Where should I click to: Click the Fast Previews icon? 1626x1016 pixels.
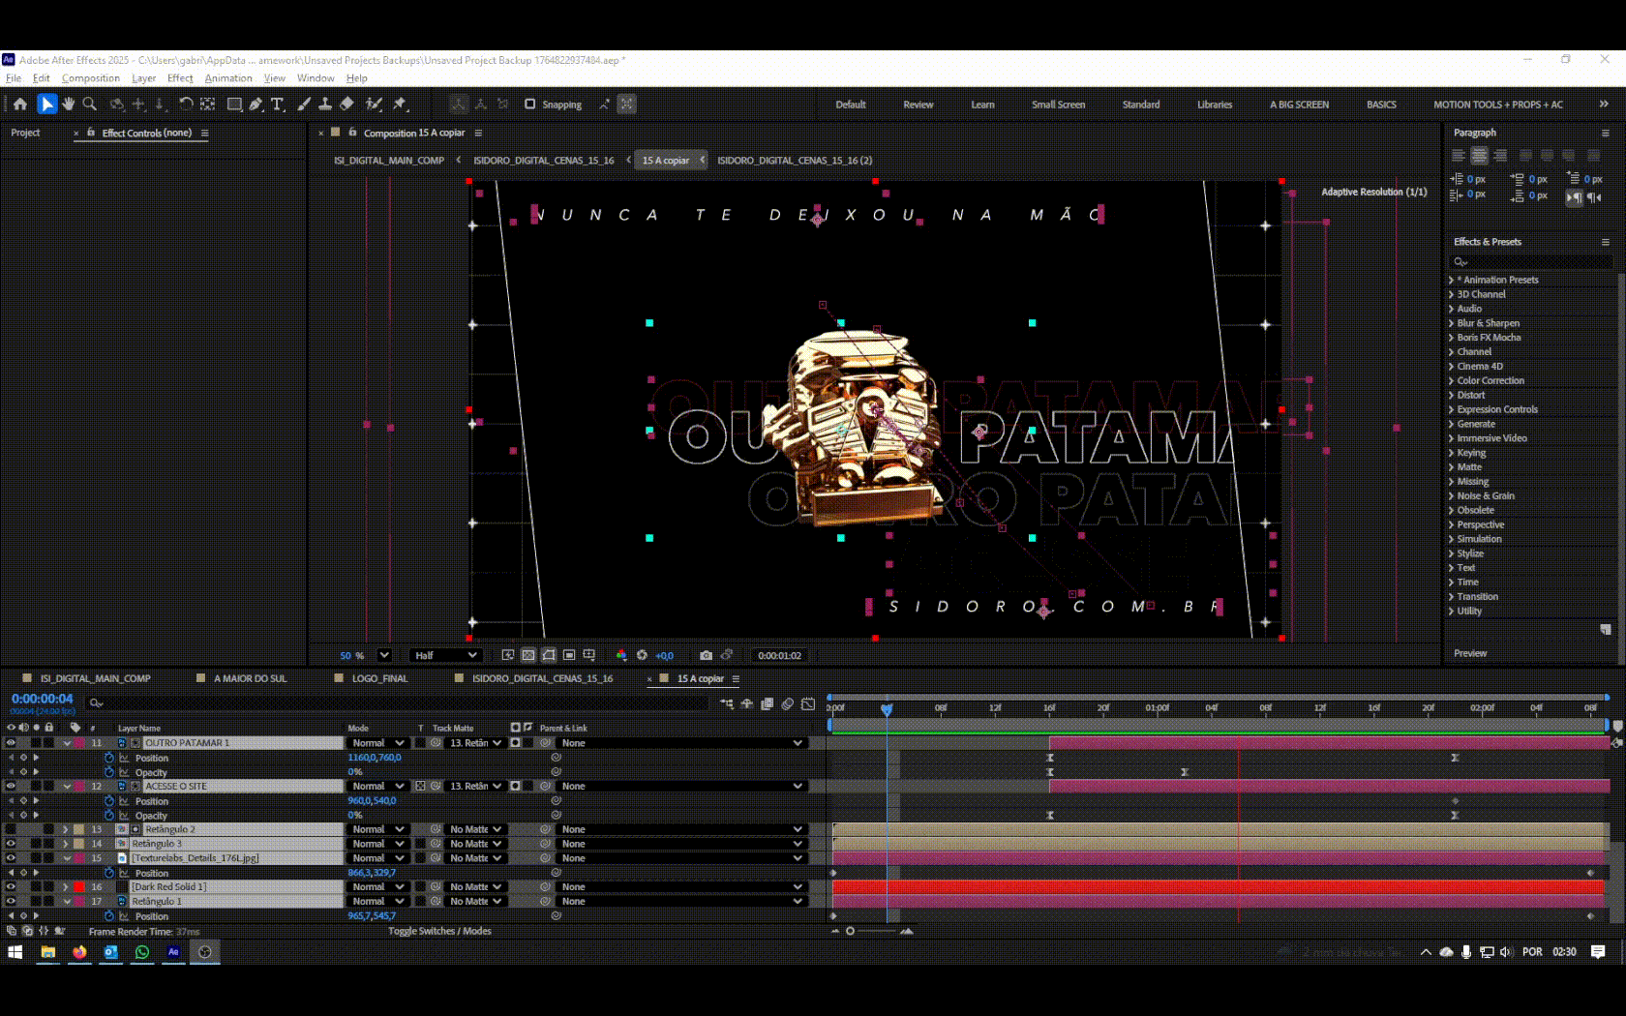click(x=507, y=655)
